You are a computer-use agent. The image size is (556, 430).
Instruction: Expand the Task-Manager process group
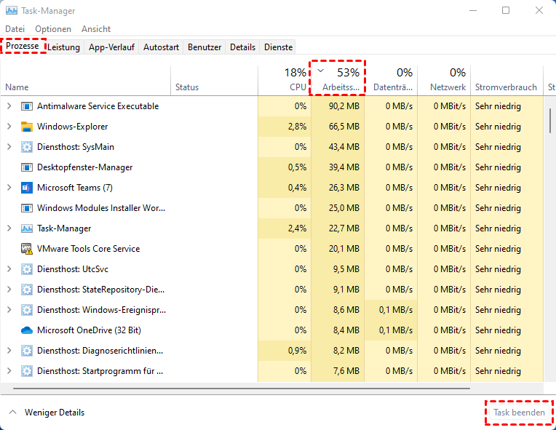click(9, 228)
